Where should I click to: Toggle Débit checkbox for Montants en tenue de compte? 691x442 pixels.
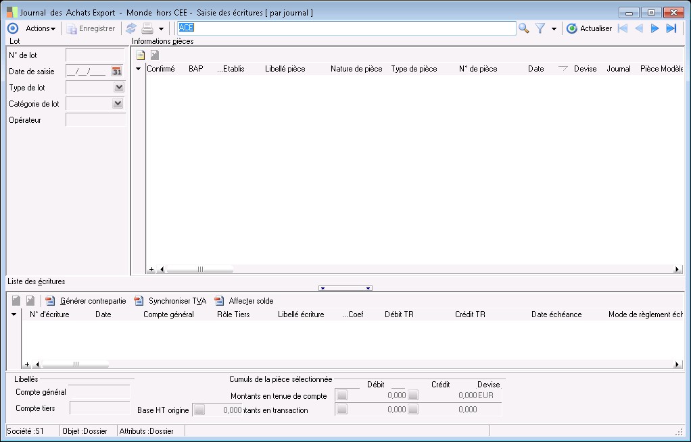click(x=342, y=395)
